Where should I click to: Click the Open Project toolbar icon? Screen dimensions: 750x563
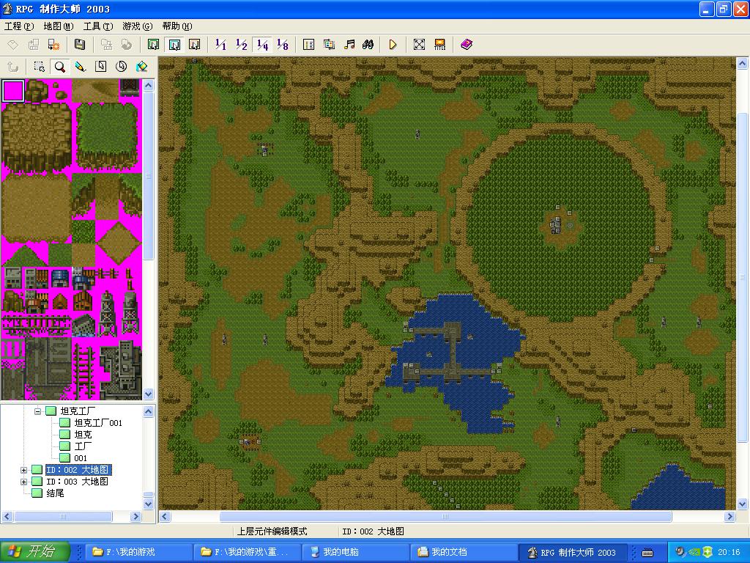pos(34,45)
